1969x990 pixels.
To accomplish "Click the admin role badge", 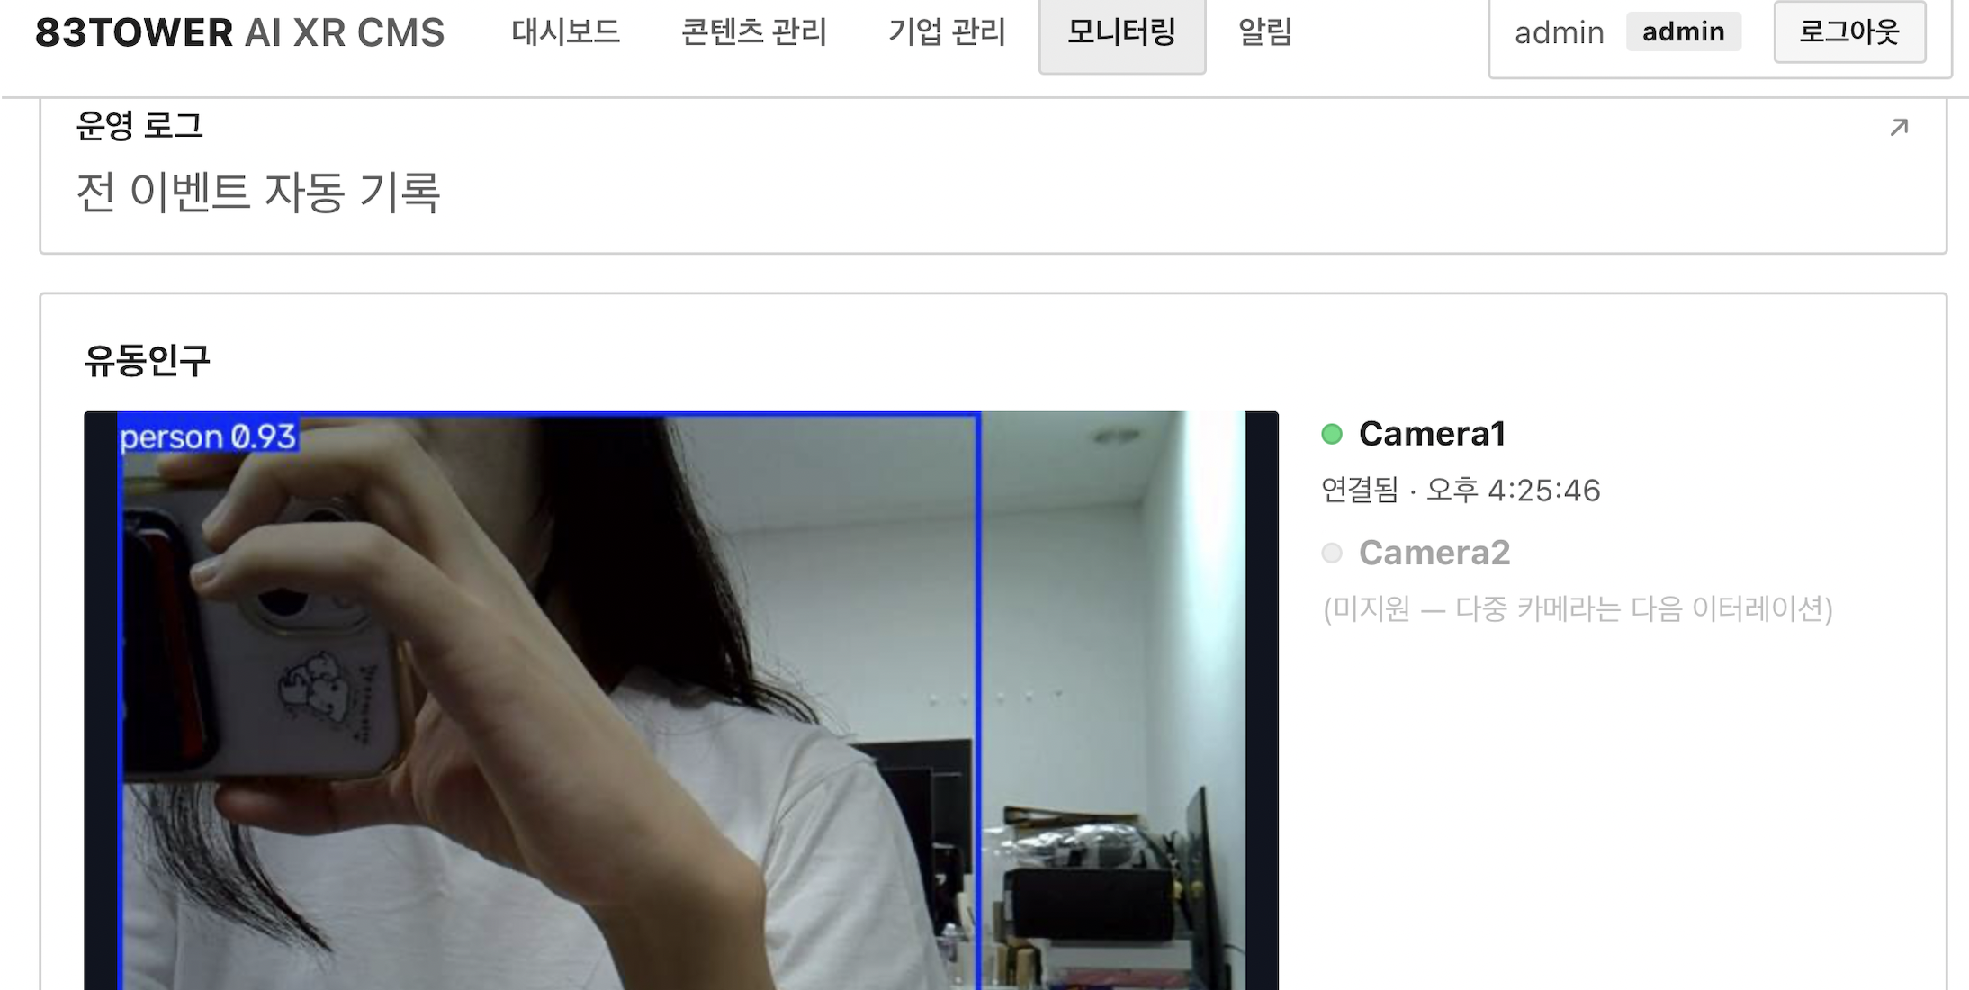I will click(x=1684, y=32).
